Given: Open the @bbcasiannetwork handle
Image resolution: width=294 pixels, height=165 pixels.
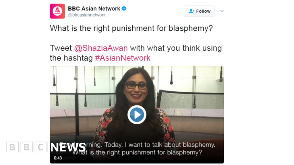Looking at the screenshot, I should coord(87,15).
